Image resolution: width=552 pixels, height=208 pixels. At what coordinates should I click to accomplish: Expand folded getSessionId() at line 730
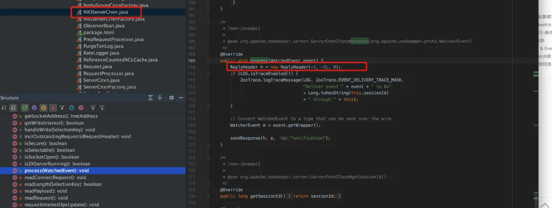pos(209,196)
